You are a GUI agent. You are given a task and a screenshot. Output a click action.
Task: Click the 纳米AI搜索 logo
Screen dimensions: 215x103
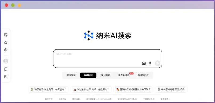[x=108, y=35]
